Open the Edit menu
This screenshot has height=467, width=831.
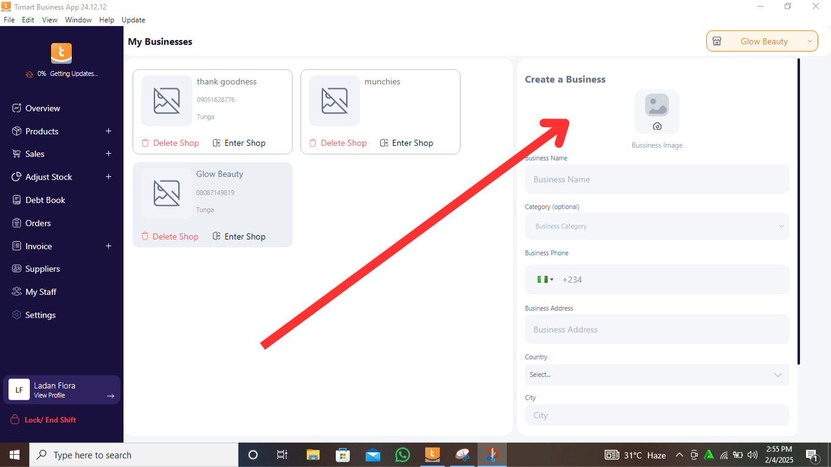click(x=28, y=20)
